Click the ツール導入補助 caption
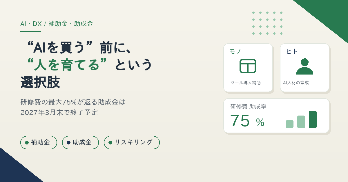The width and height of the screenshot is (348, 182). 245,83
